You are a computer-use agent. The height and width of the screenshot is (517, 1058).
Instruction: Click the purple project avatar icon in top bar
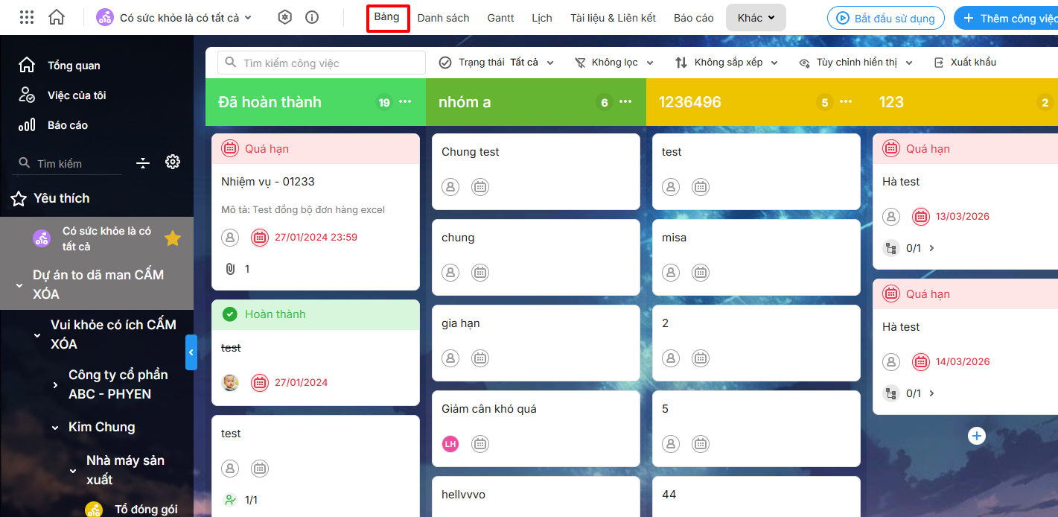pyautogui.click(x=105, y=17)
